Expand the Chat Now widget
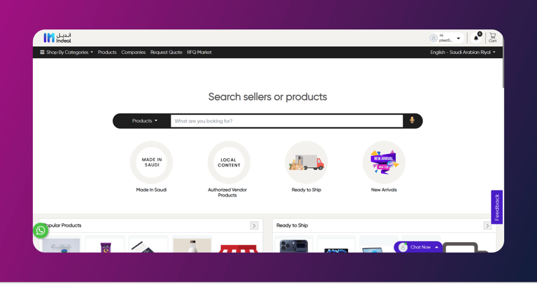Screen dimensions: 537x284 418,247
